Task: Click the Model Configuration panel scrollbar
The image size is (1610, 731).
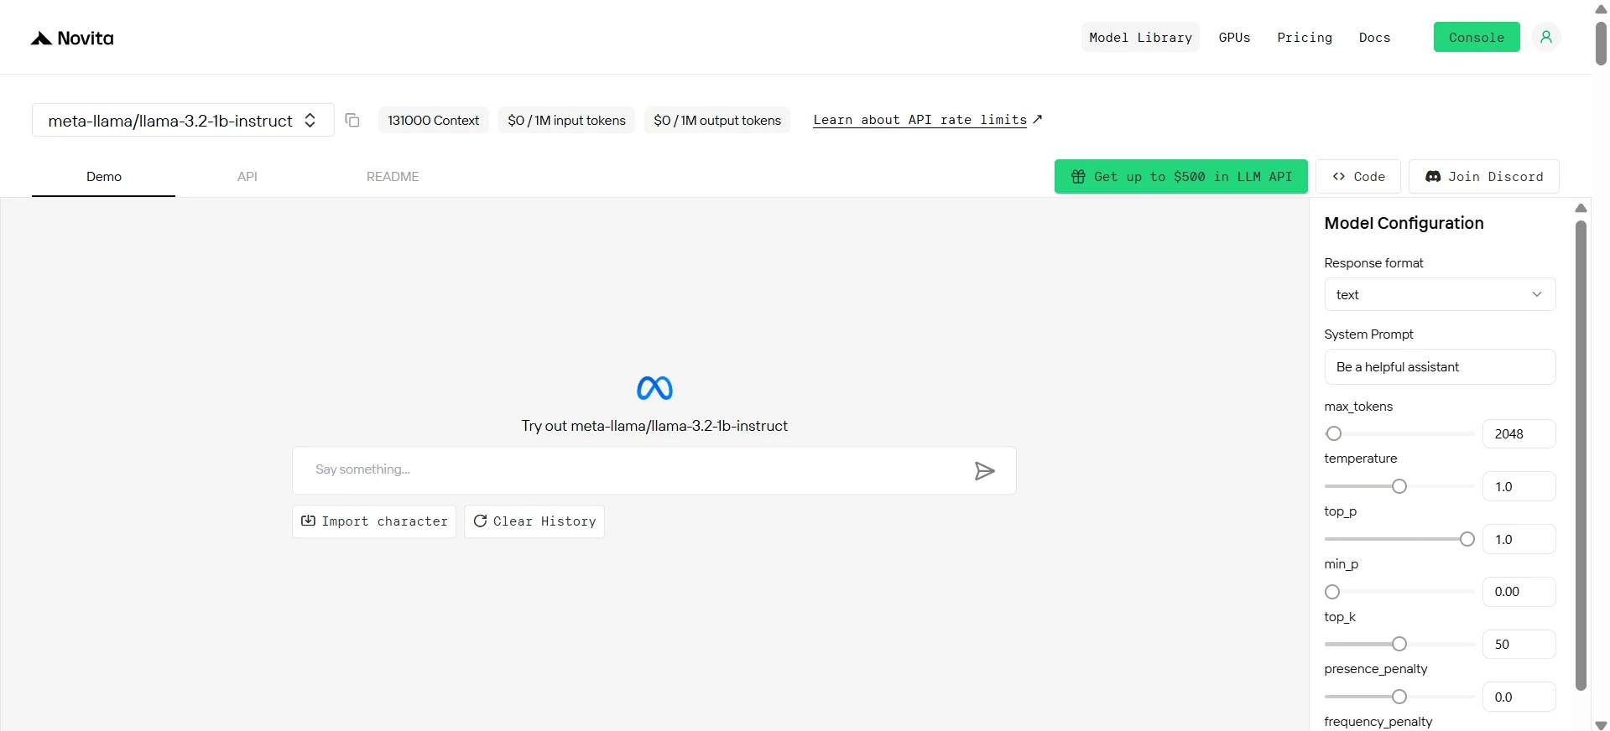Action: tap(1581, 455)
